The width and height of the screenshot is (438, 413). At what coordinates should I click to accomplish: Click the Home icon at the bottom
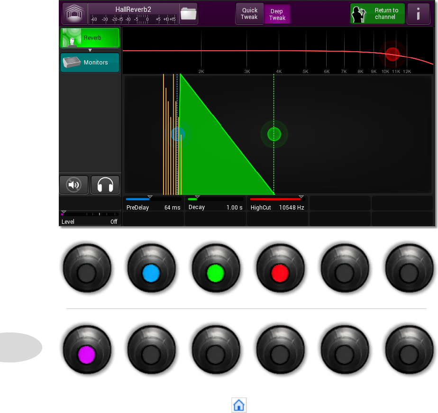pyautogui.click(x=239, y=405)
